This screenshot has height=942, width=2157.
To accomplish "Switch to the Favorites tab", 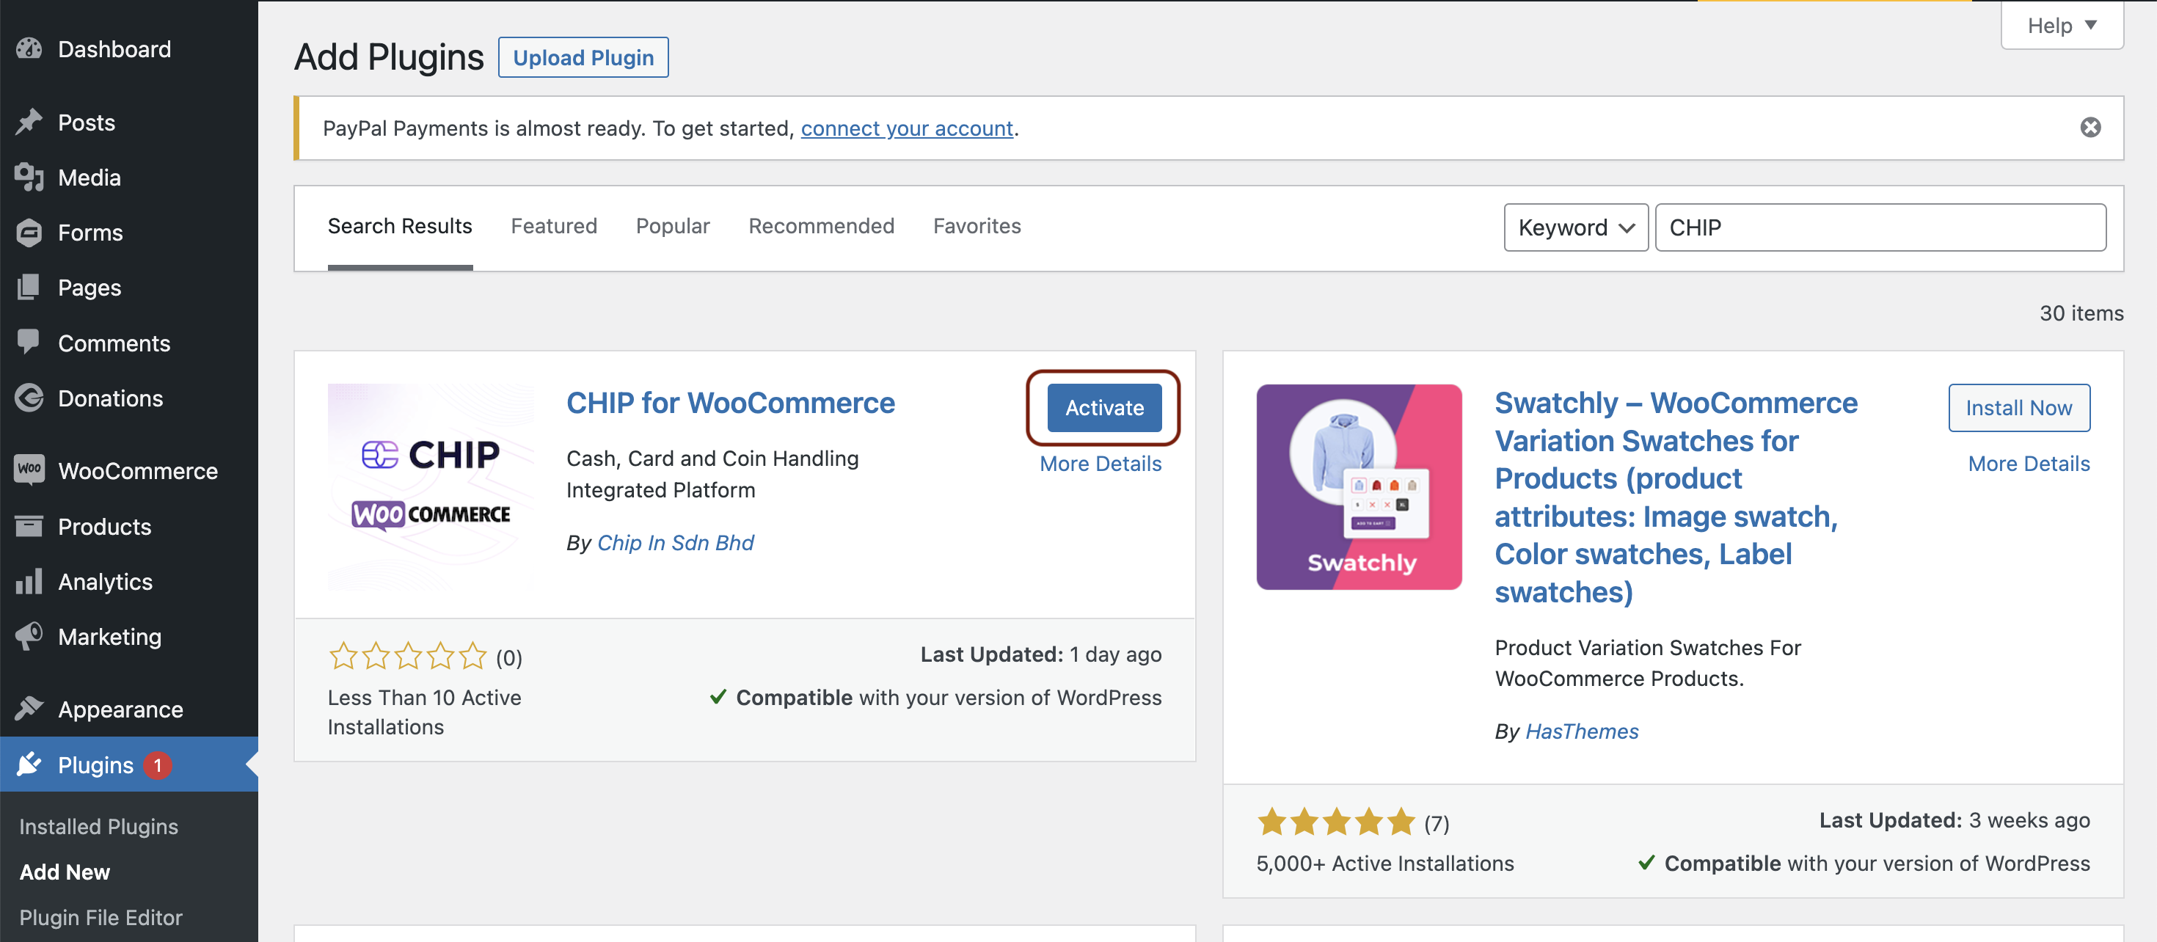I will pyautogui.click(x=977, y=226).
